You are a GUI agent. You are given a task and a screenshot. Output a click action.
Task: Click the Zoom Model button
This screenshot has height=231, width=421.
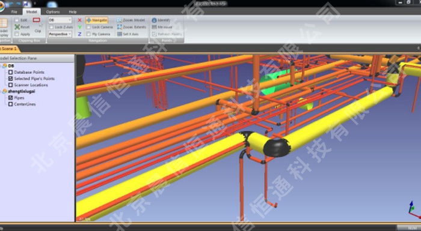click(131, 20)
